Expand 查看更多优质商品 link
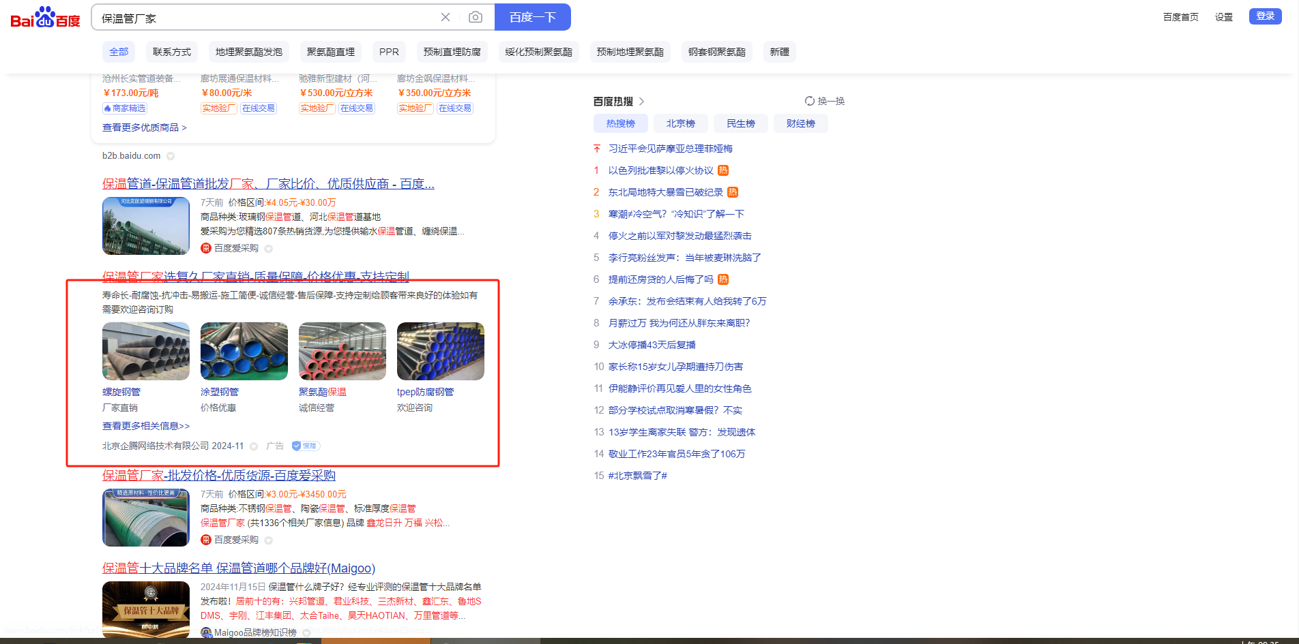Image resolution: width=1299 pixels, height=644 pixels. pos(145,127)
